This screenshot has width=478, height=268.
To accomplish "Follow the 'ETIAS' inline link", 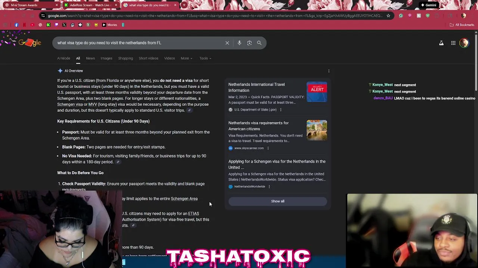I will click(193, 214).
